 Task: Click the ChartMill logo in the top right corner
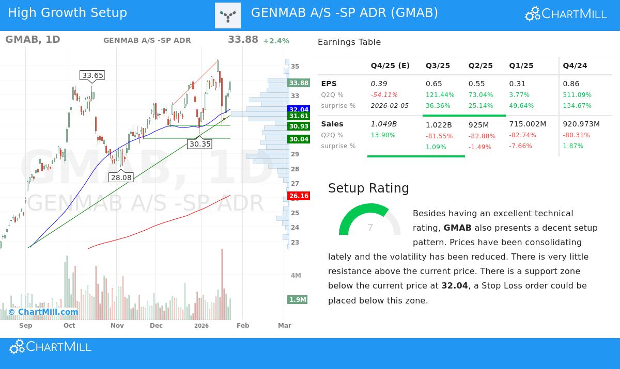tap(565, 14)
